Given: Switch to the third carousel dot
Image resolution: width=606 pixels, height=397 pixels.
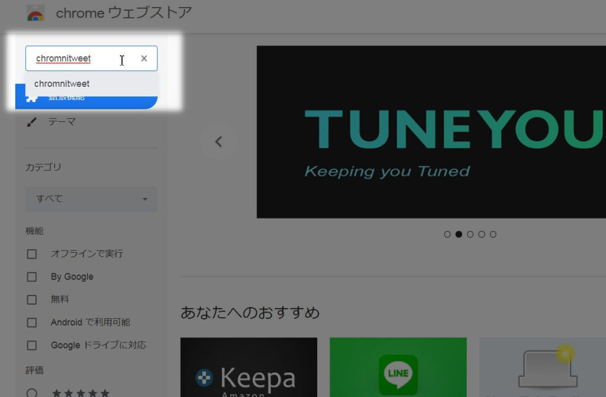Looking at the screenshot, I should pyautogui.click(x=470, y=234).
